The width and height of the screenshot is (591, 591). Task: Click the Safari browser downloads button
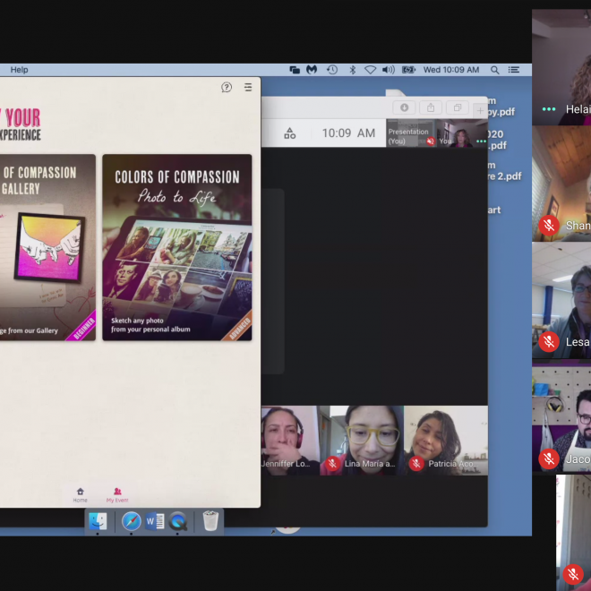(x=404, y=107)
